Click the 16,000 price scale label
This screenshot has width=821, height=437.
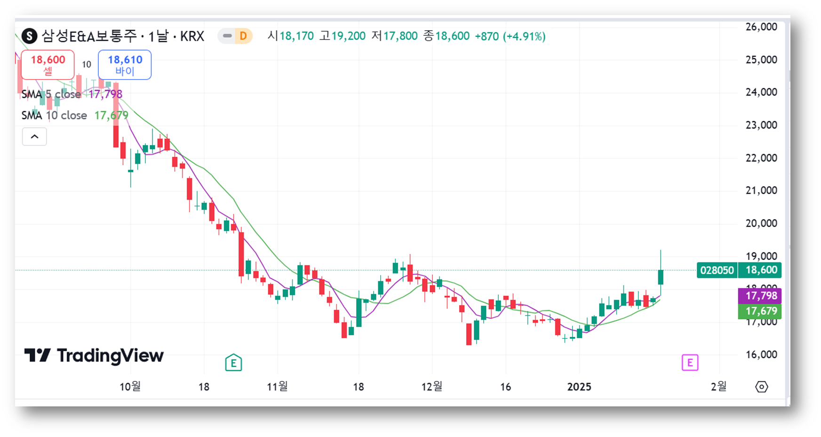tap(761, 355)
